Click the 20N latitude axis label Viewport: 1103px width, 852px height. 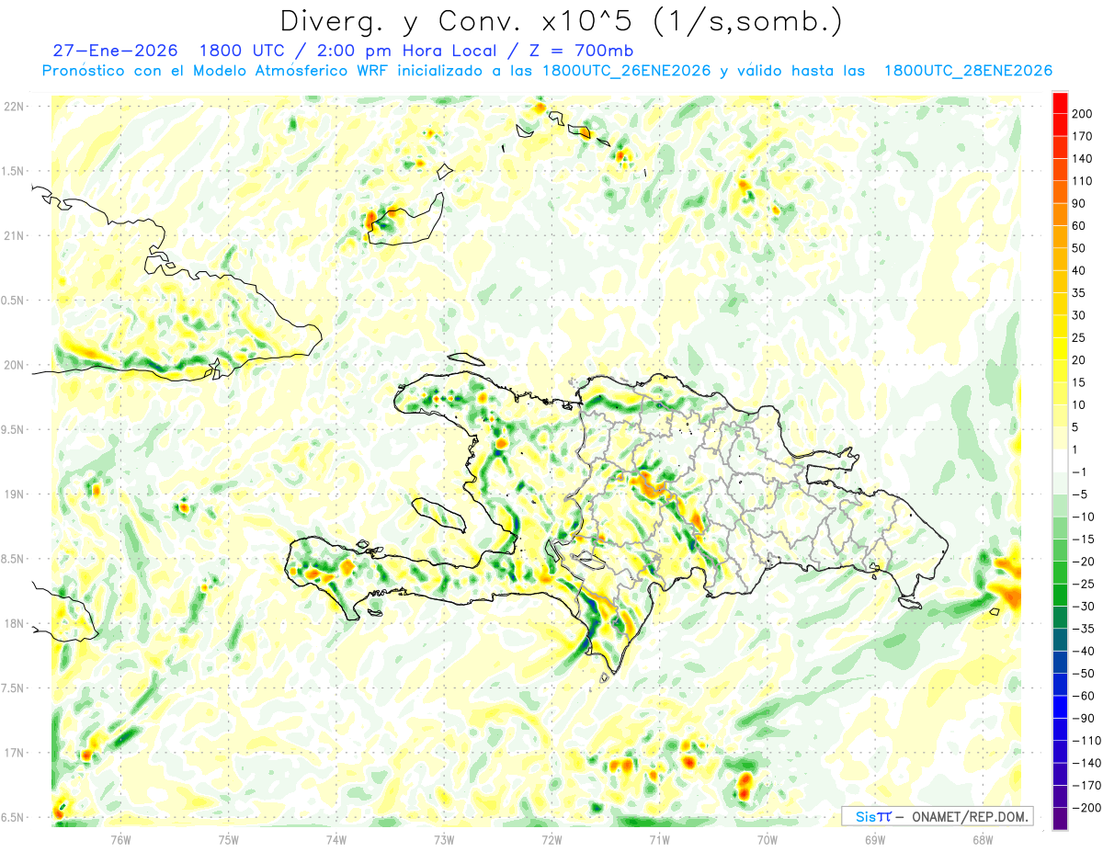(14, 365)
